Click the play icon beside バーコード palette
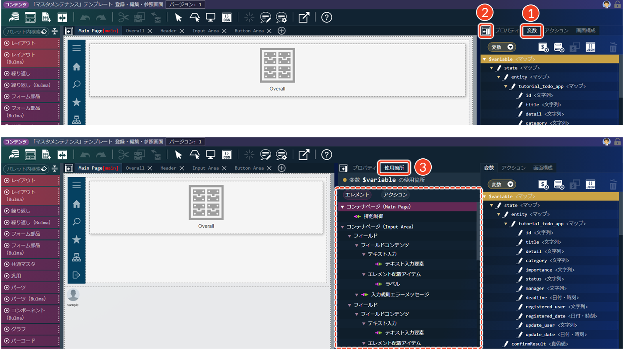 (7, 341)
